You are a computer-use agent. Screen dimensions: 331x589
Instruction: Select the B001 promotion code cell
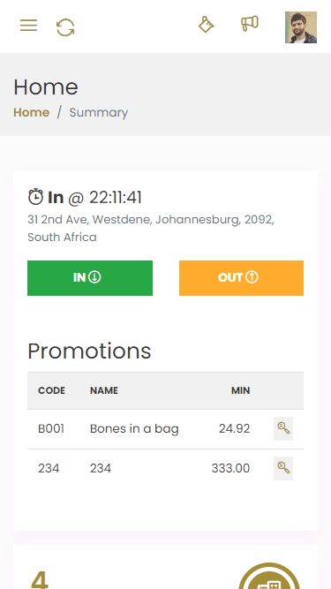pyautogui.click(x=51, y=428)
